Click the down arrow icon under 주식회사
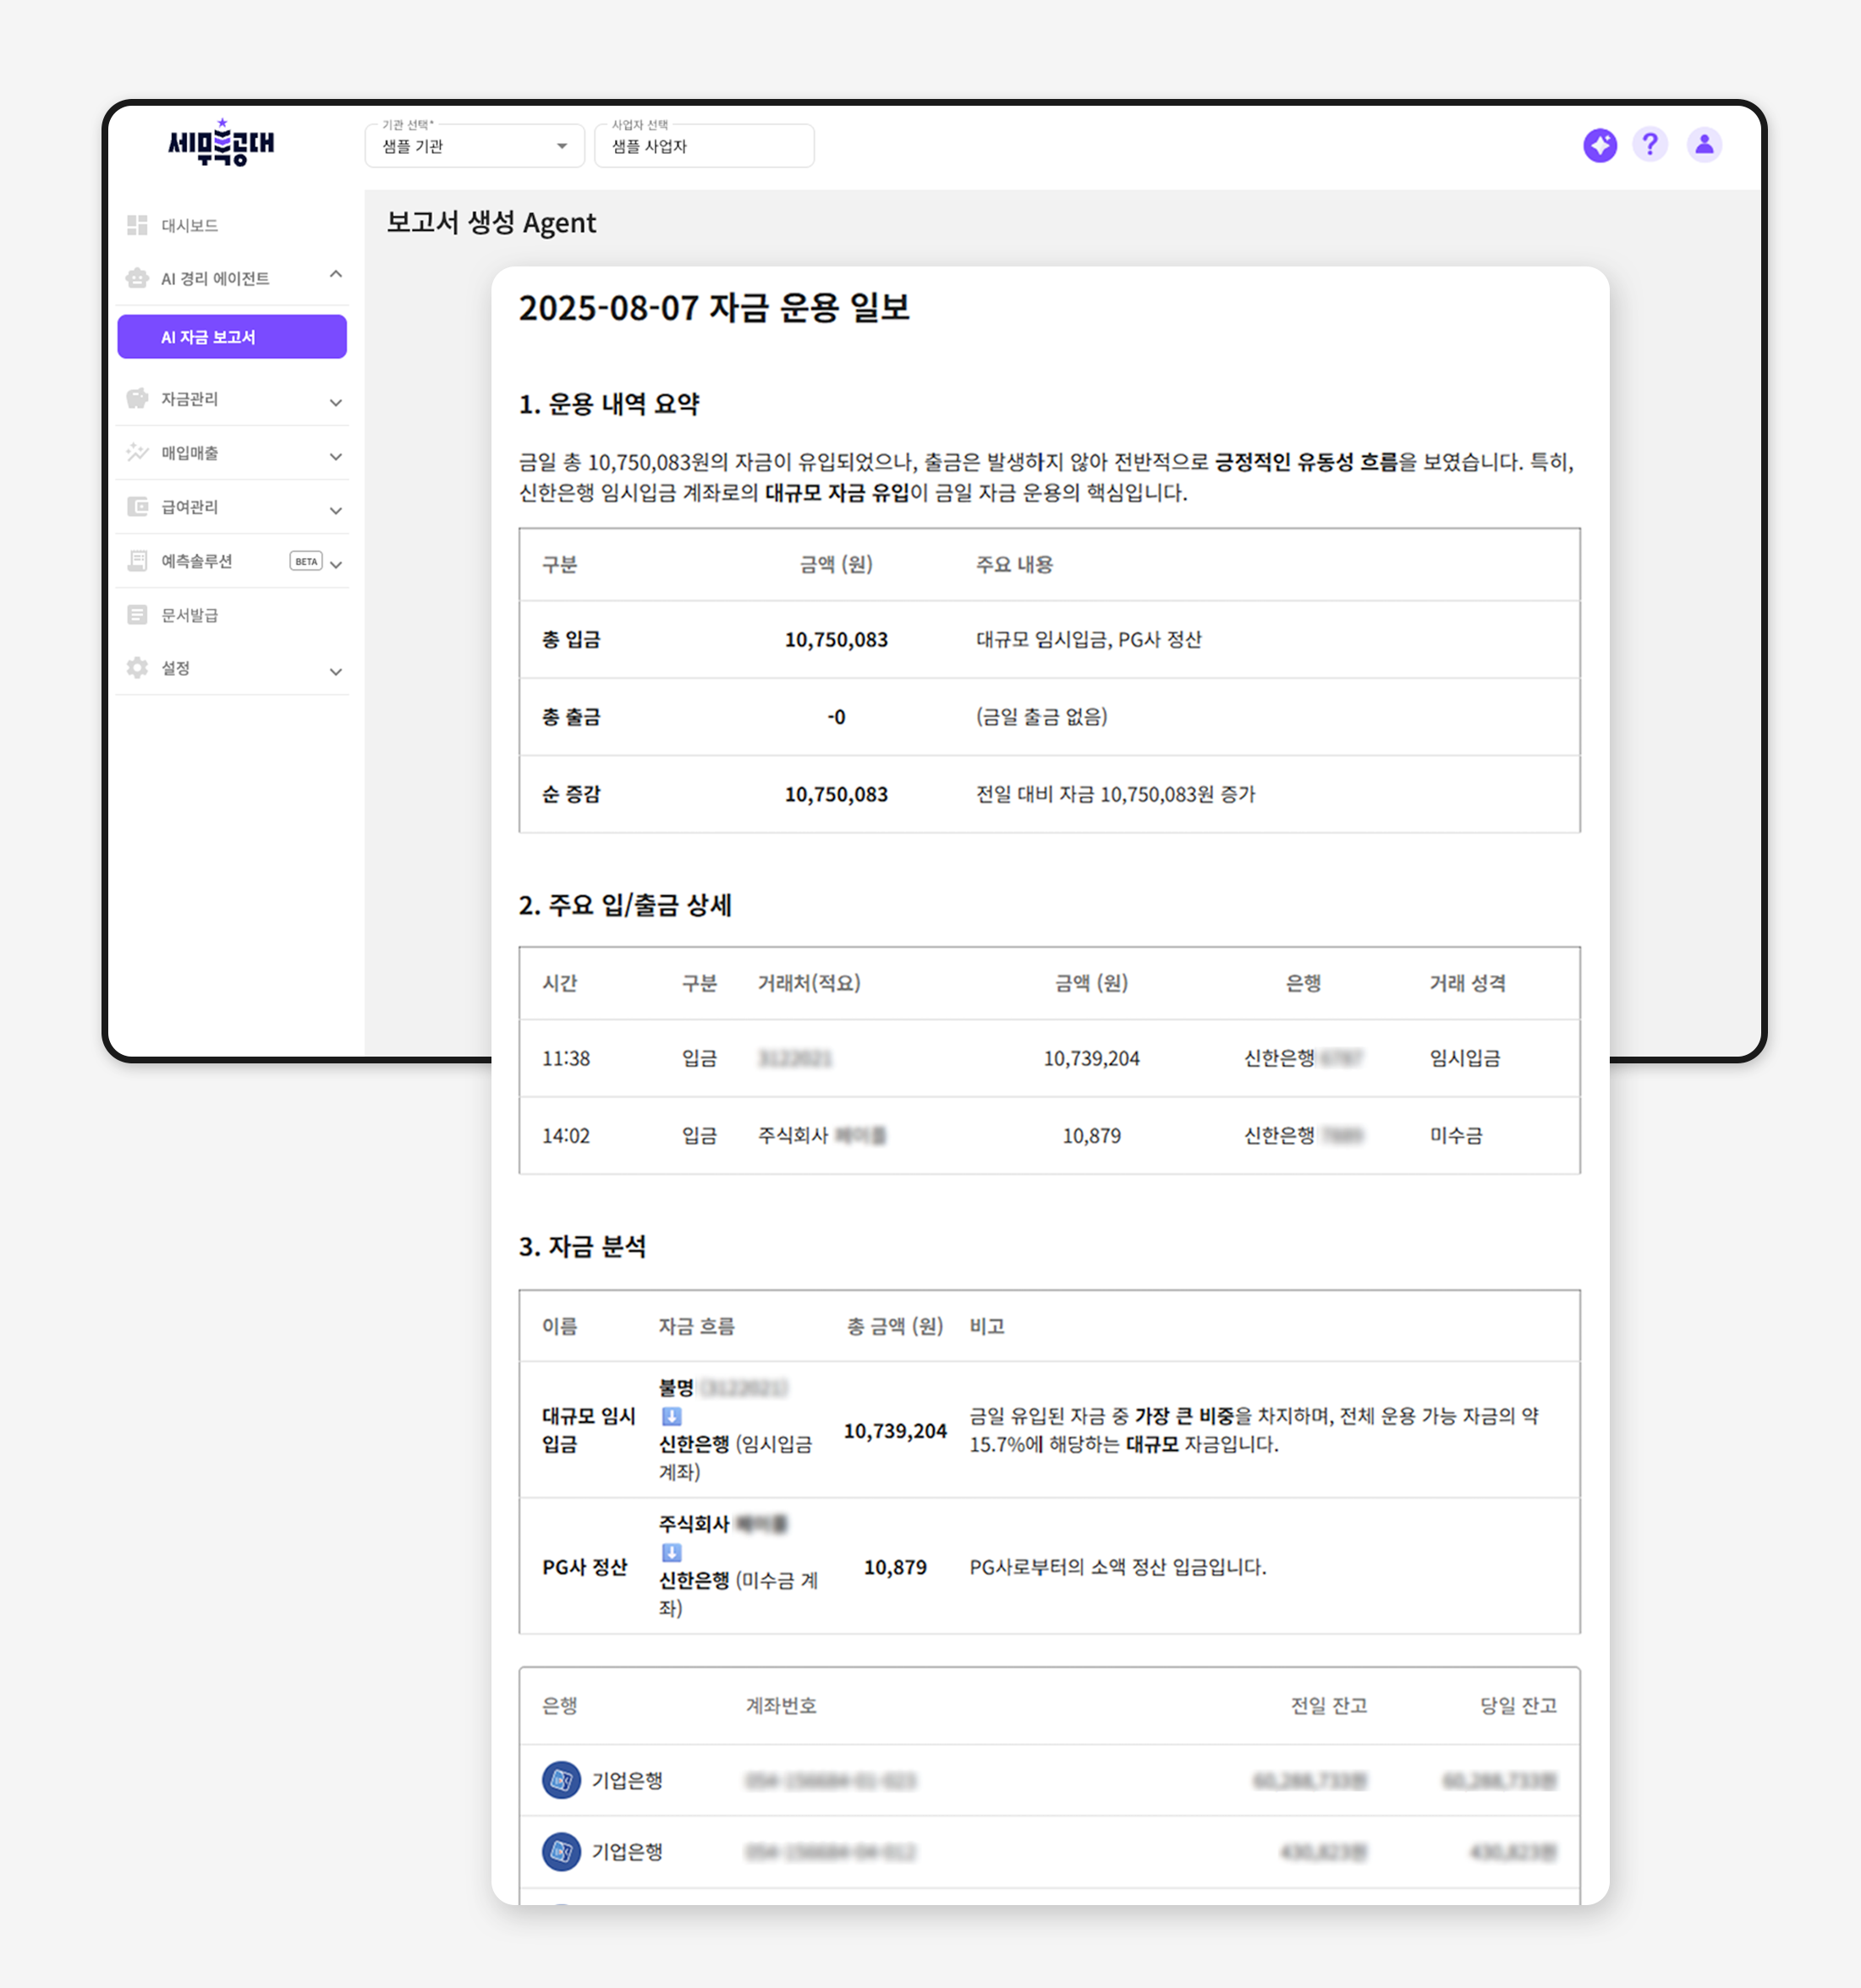The image size is (1861, 1988). coord(672,1552)
